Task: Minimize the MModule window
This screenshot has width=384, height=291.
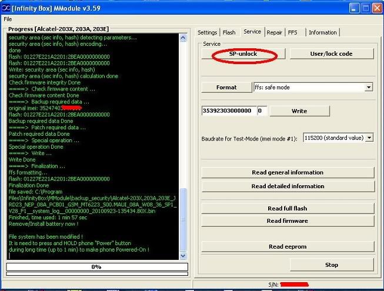Action: pos(353,8)
